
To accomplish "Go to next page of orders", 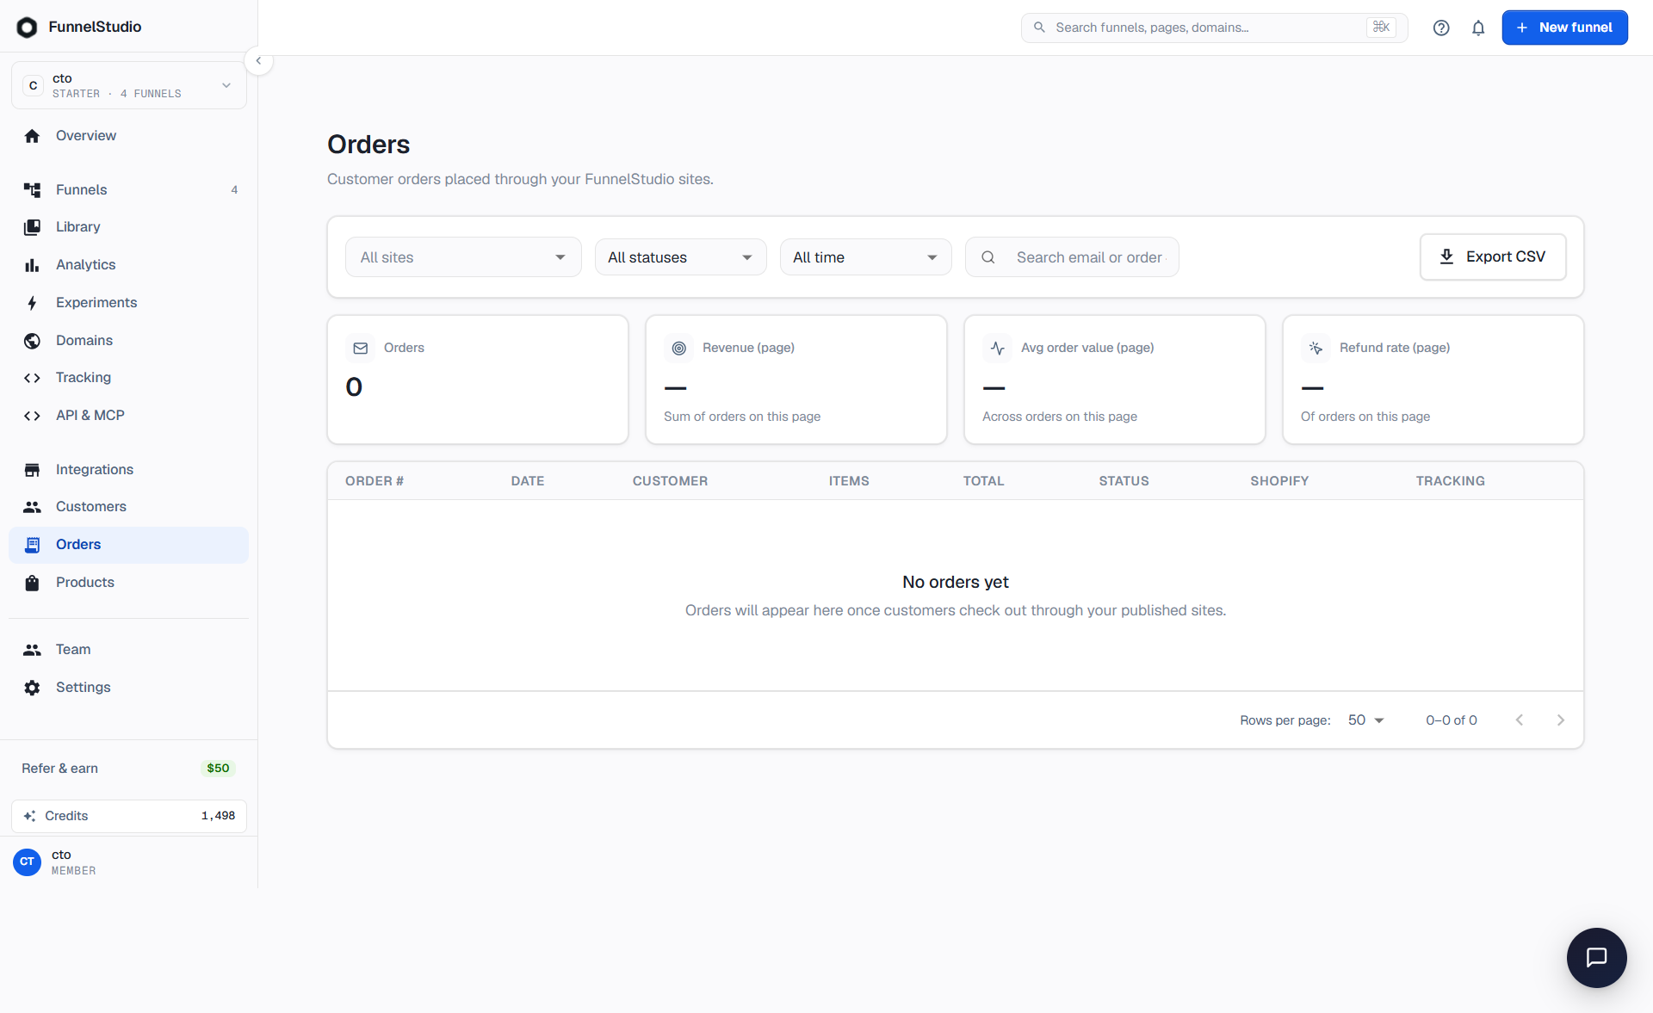I will [1561, 720].
